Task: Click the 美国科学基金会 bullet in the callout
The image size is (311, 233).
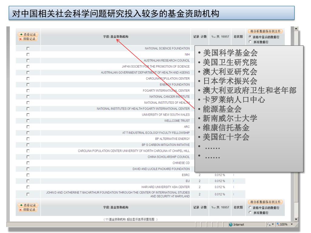Action: [x=230, y=53]
